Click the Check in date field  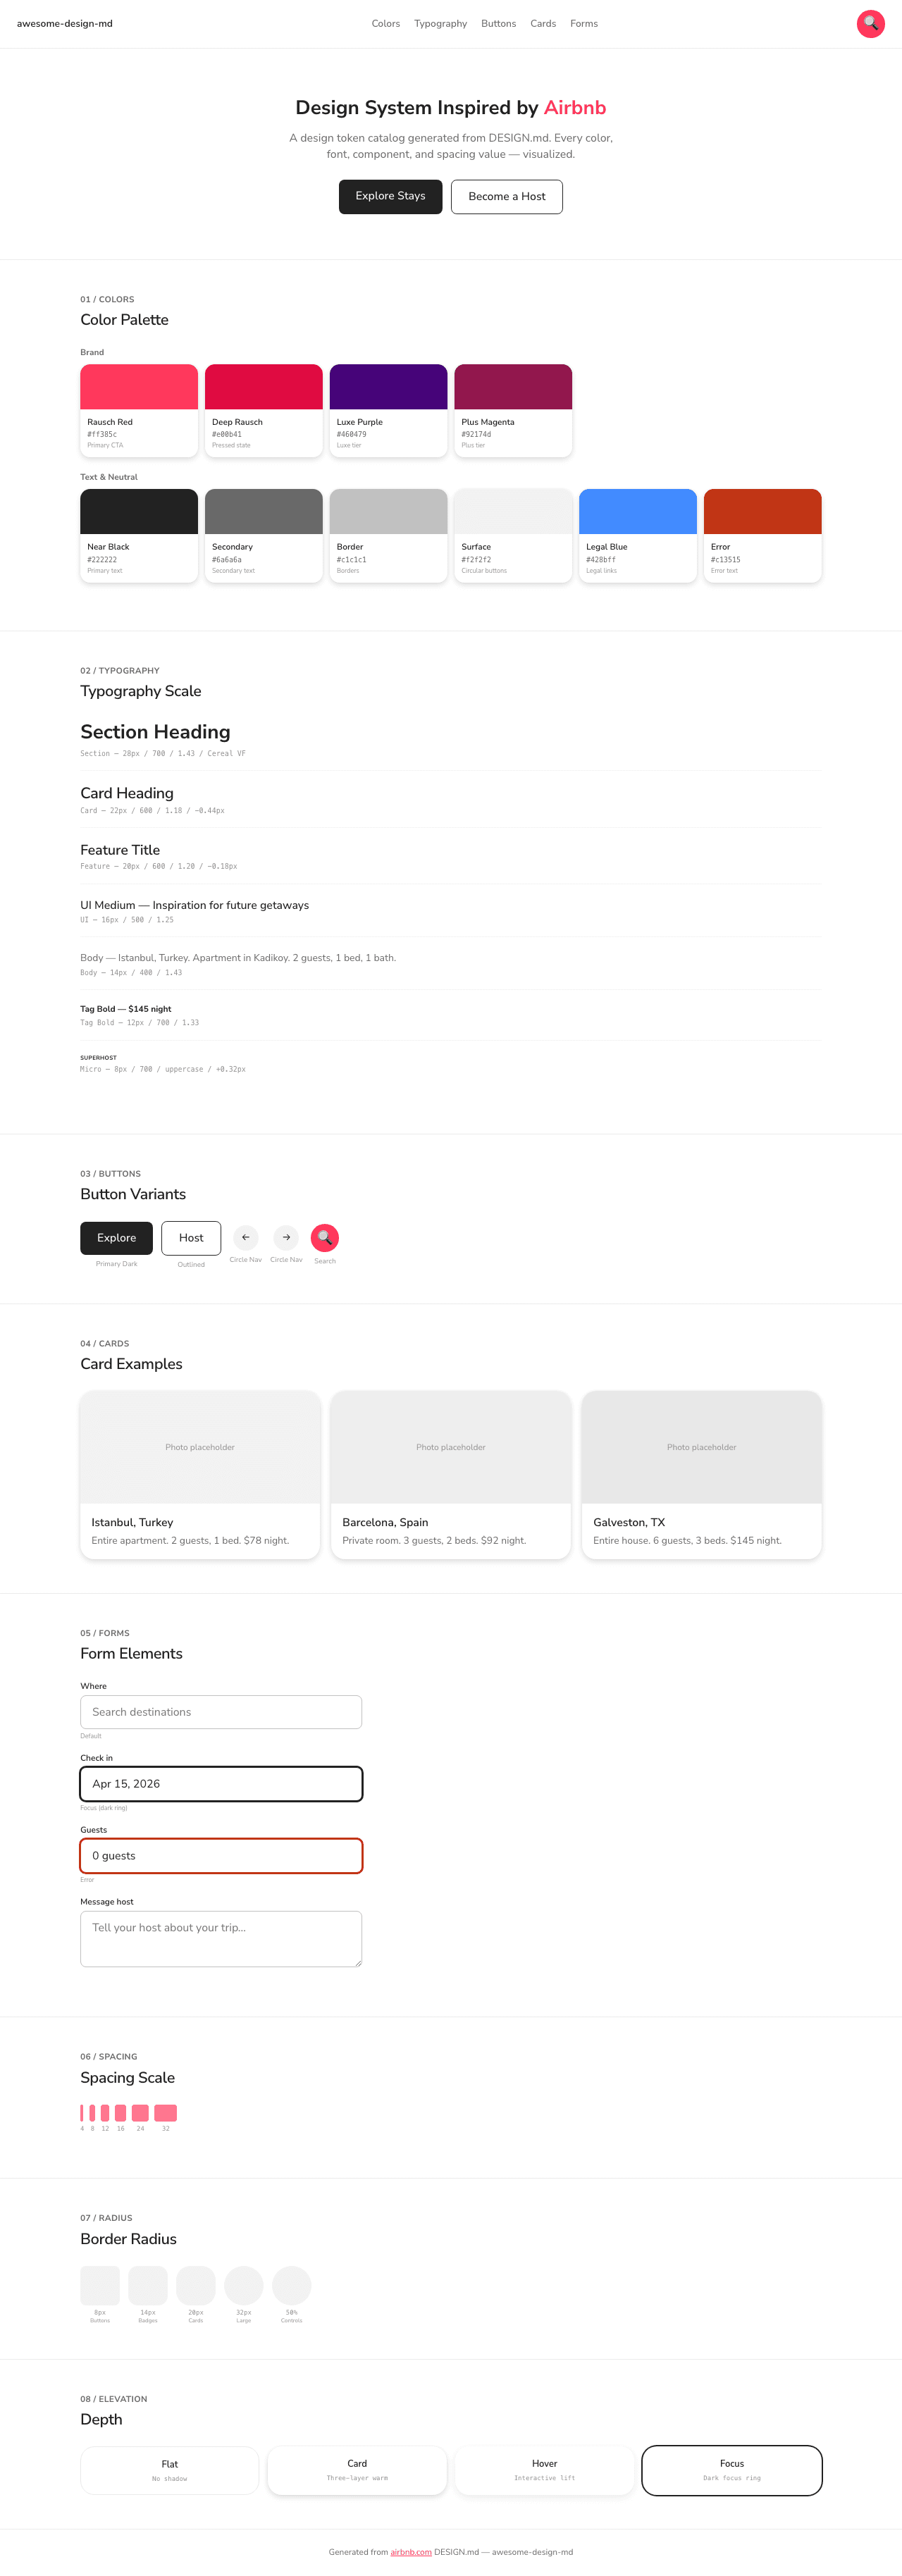click(221, 1784)
